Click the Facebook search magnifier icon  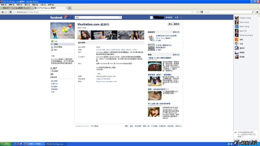[x=120, y=17]
